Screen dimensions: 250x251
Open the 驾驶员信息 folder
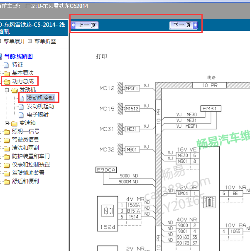tap(25, 139)
